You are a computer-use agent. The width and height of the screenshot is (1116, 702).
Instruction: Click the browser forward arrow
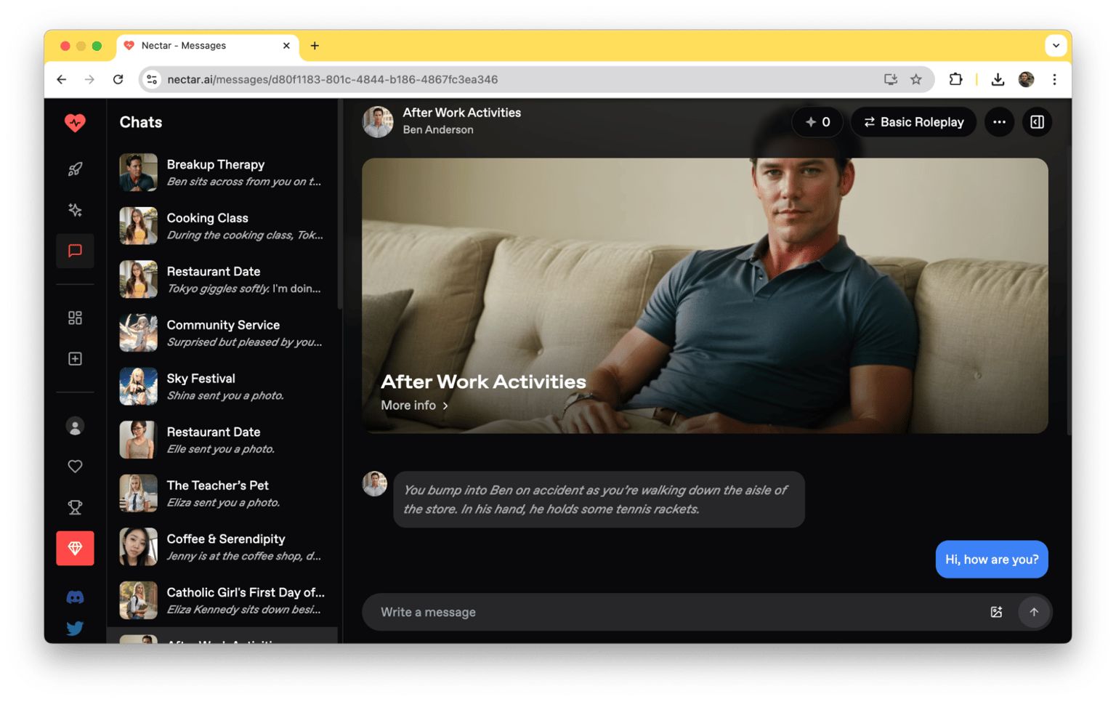coord(89,79)
